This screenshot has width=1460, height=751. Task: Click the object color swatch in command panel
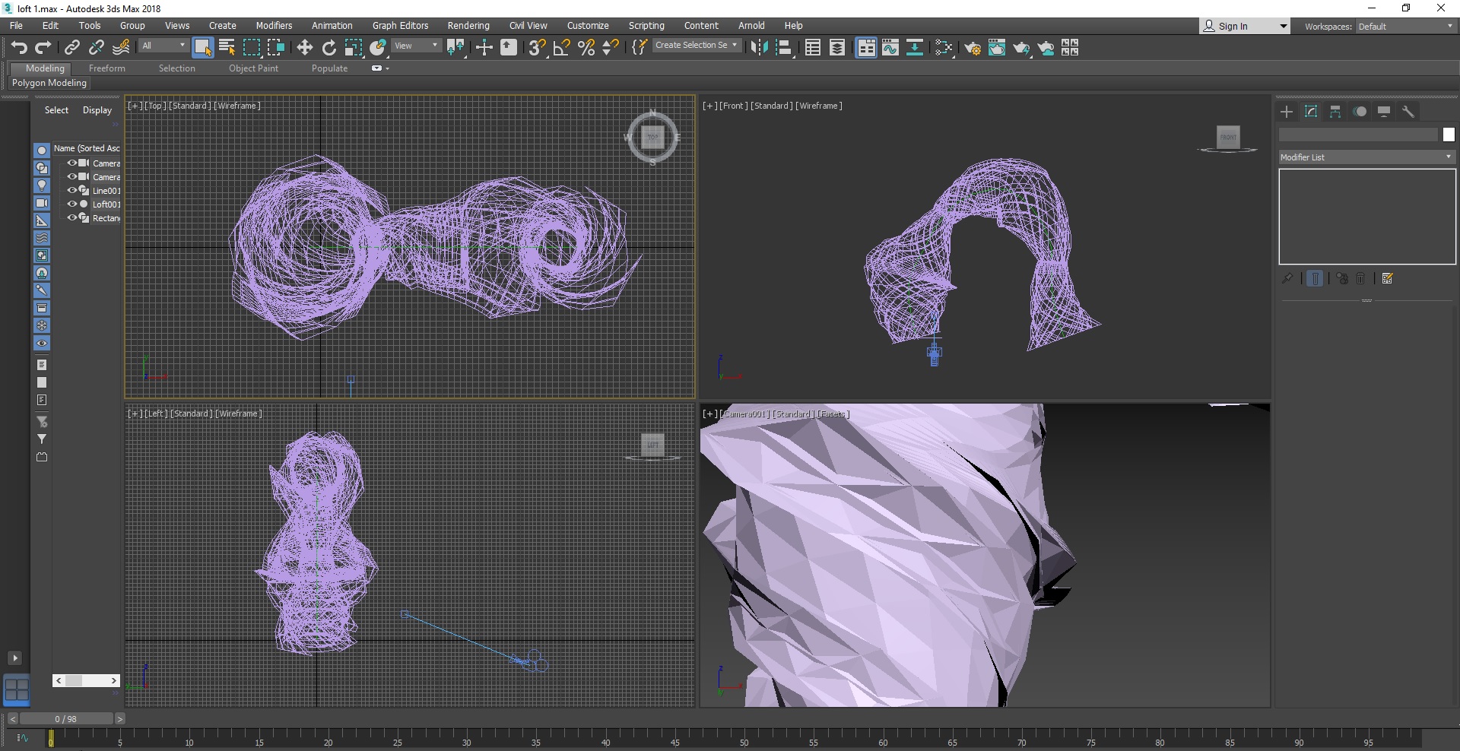[1449, 135]
